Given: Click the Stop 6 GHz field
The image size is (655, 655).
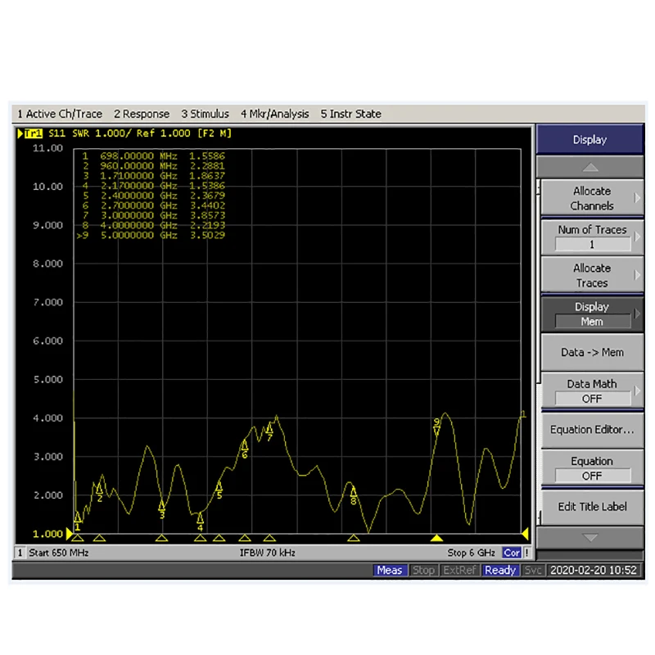Looking at the screenshot, I should [x=472, y=553].
